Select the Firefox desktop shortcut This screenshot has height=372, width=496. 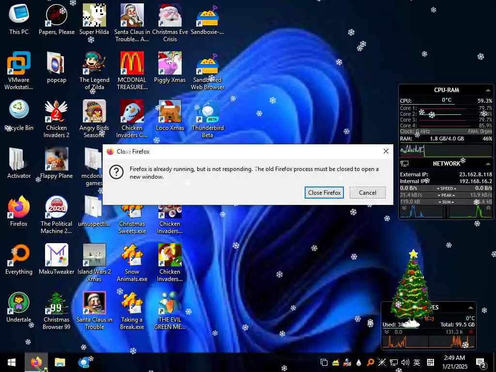pyautogui.click(x=19, y=211)
